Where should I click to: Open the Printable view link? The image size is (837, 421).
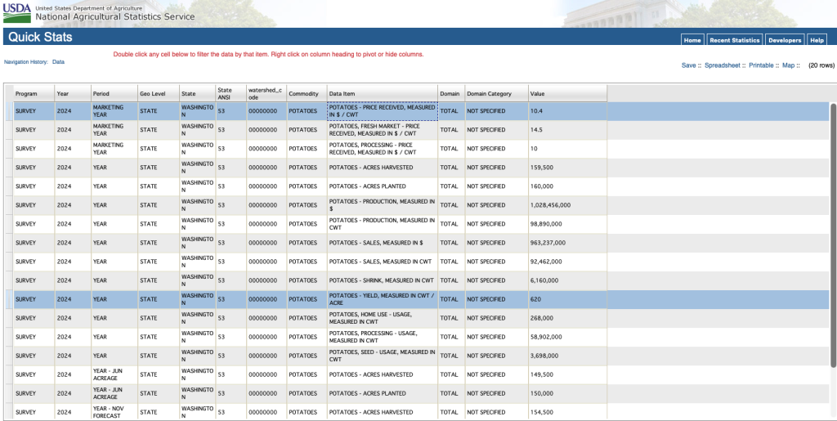(761, 65)
